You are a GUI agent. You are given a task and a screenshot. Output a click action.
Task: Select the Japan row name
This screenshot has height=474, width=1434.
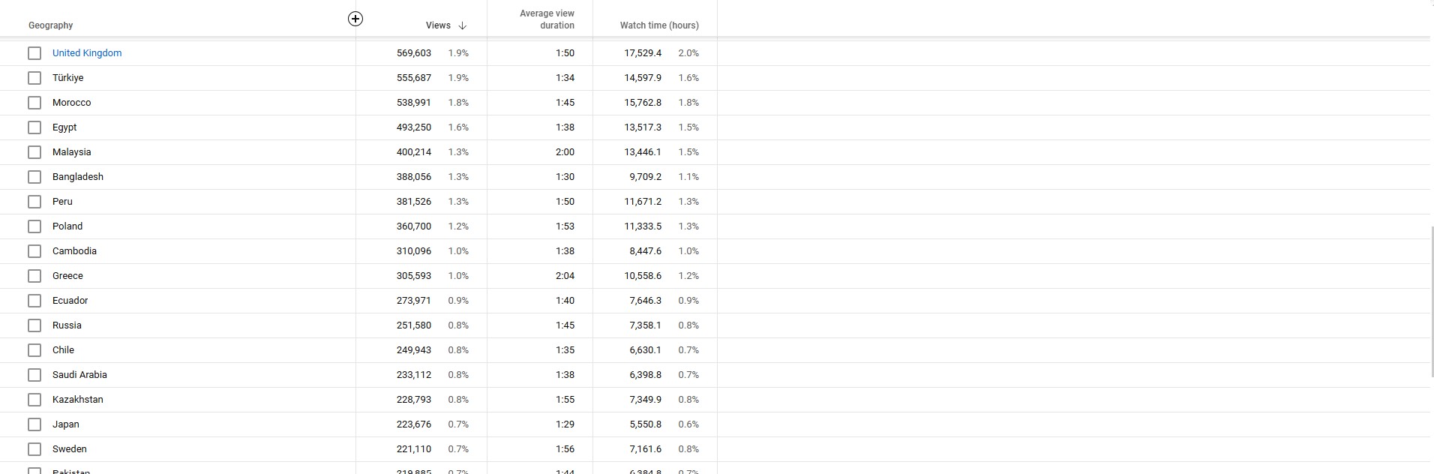pos(66,424)
